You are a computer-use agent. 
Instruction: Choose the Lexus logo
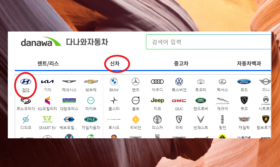point(222,82)
